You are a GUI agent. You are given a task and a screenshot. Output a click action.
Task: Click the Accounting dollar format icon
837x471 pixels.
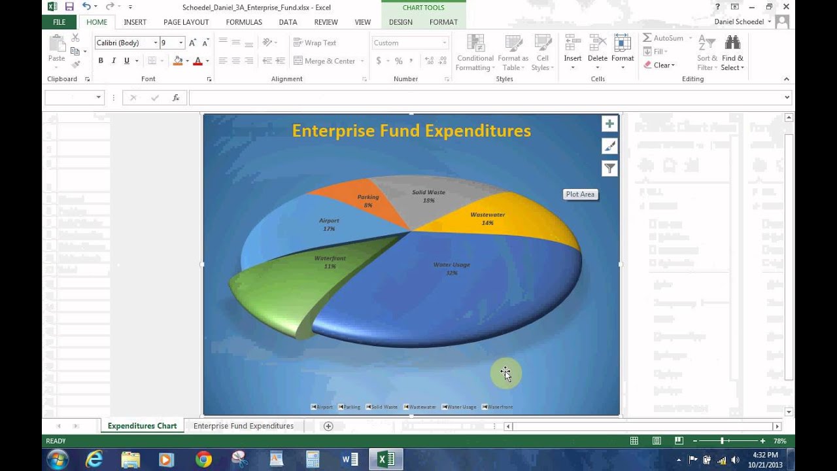(379, 61)
